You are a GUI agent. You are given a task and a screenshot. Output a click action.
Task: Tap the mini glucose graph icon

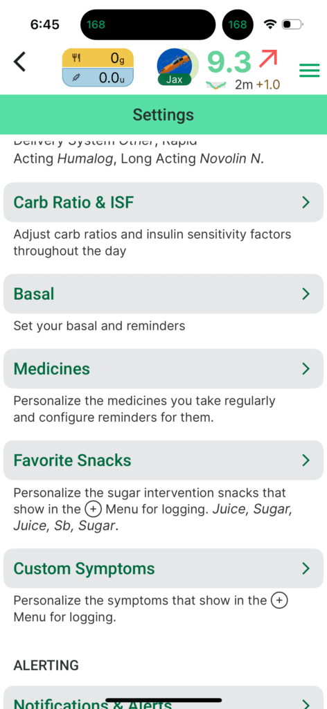click(x=215, y=84)
